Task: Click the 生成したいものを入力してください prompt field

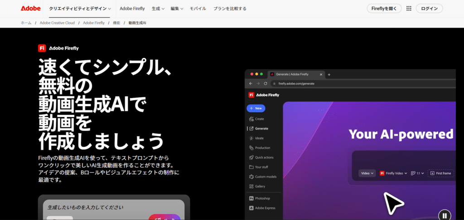Action: point(113,207)
